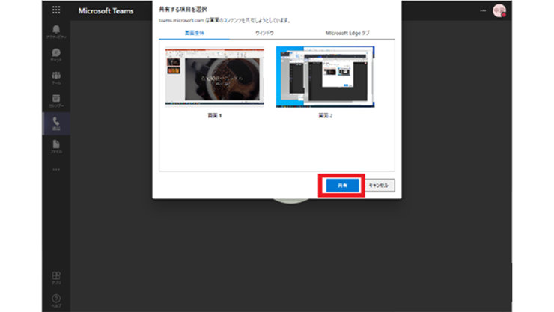Open Files icon in sidebar

tap(56, 147)
